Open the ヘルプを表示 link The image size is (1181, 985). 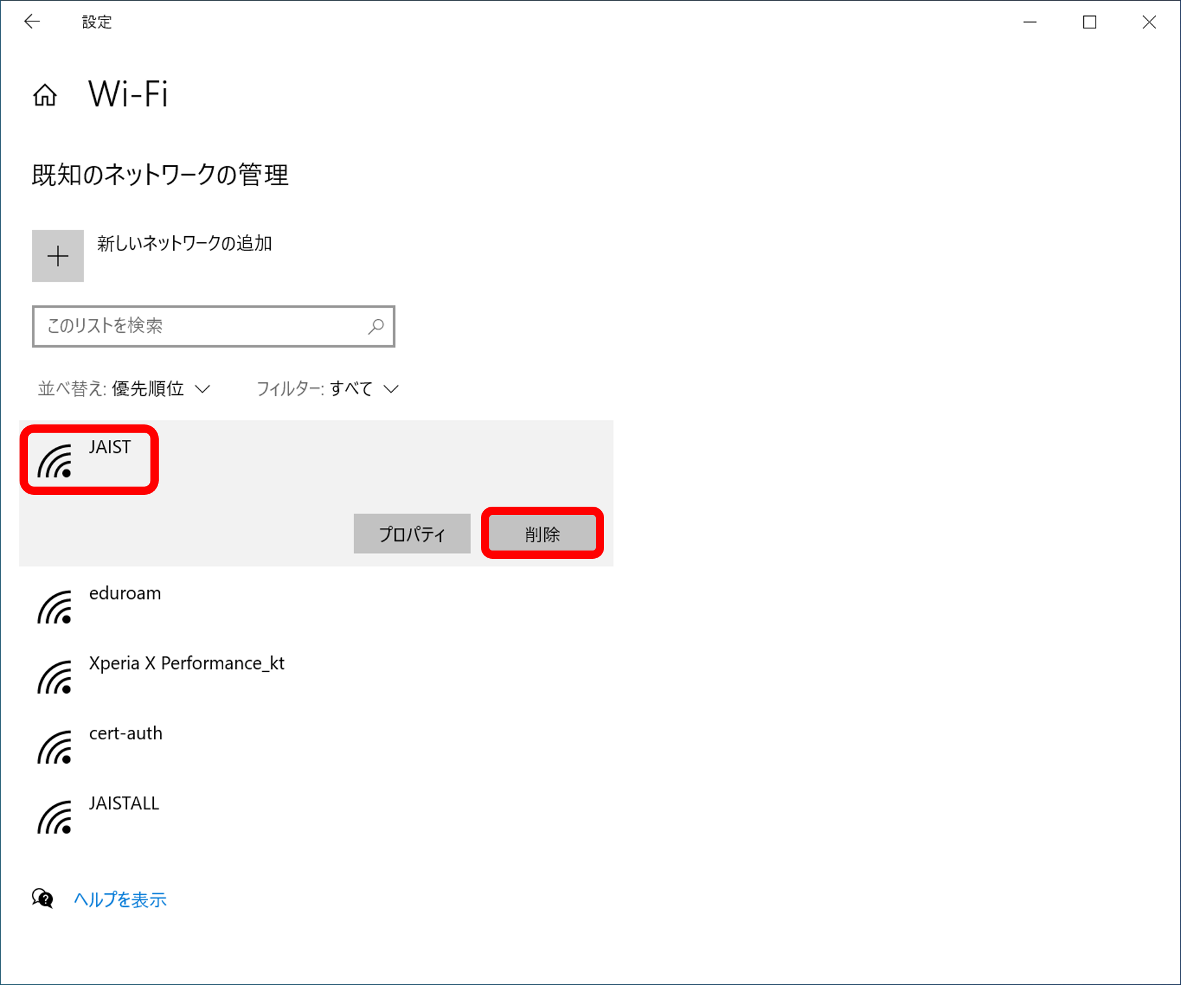[x=120, y=900]
